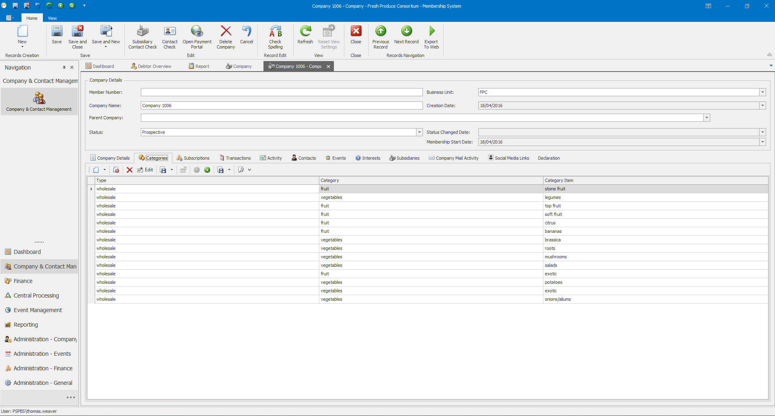Expand the Save and New dropdown arrow

106,47
